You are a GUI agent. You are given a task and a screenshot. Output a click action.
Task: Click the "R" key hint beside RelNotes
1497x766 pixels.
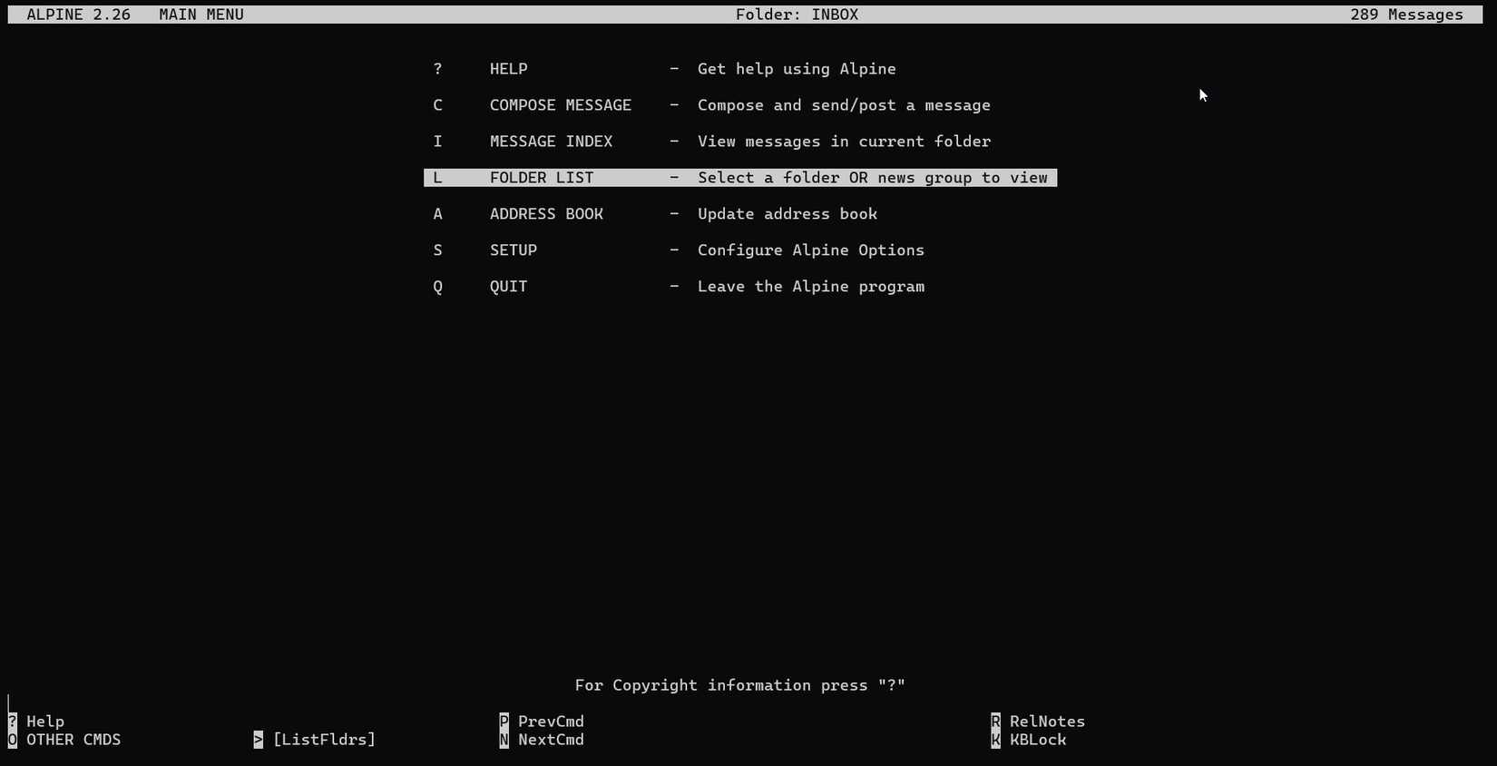click(996, 722)
